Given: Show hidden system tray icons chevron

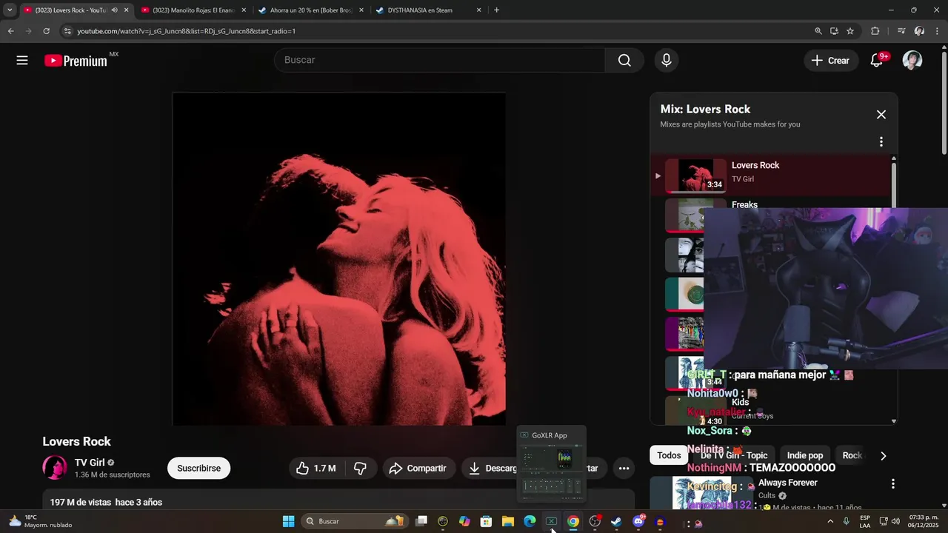Looking at the screenshot, I should [829, 522].
